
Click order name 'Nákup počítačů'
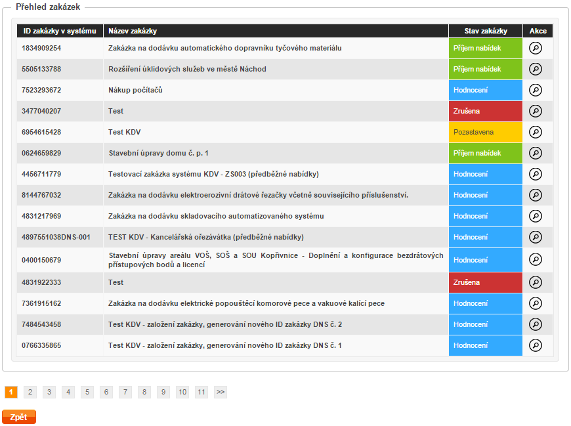pos(135,90)
